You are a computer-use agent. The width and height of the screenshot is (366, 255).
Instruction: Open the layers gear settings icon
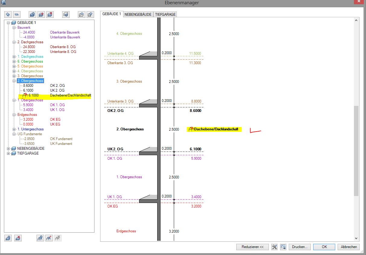click(66, 14)
